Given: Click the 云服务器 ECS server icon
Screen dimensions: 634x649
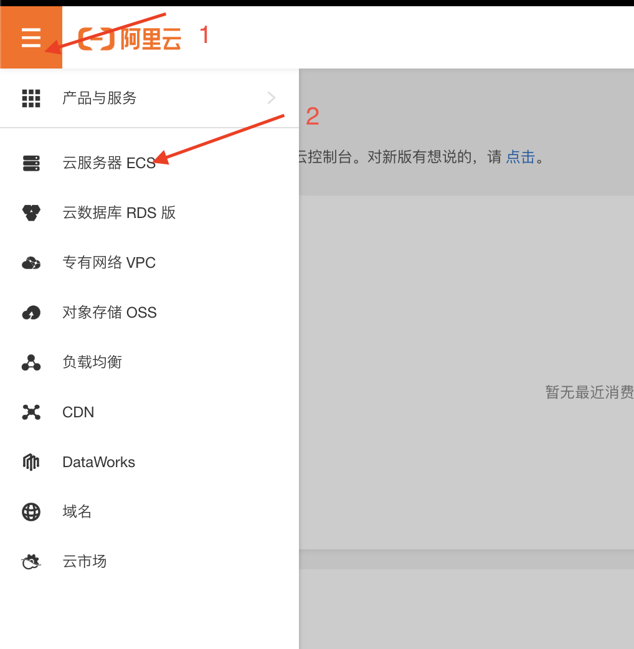Looking at the screenshot, I should pos(31,163).
